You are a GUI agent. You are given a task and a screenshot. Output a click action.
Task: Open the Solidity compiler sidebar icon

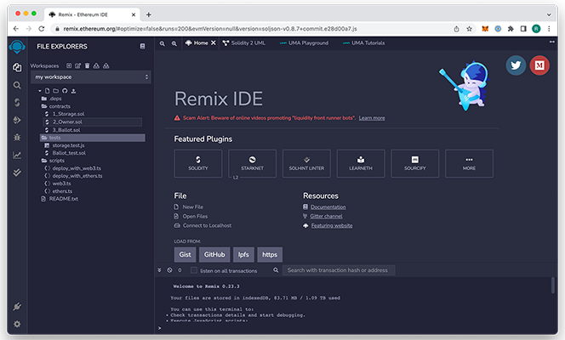pyautogui.click(x=17, y=103)
